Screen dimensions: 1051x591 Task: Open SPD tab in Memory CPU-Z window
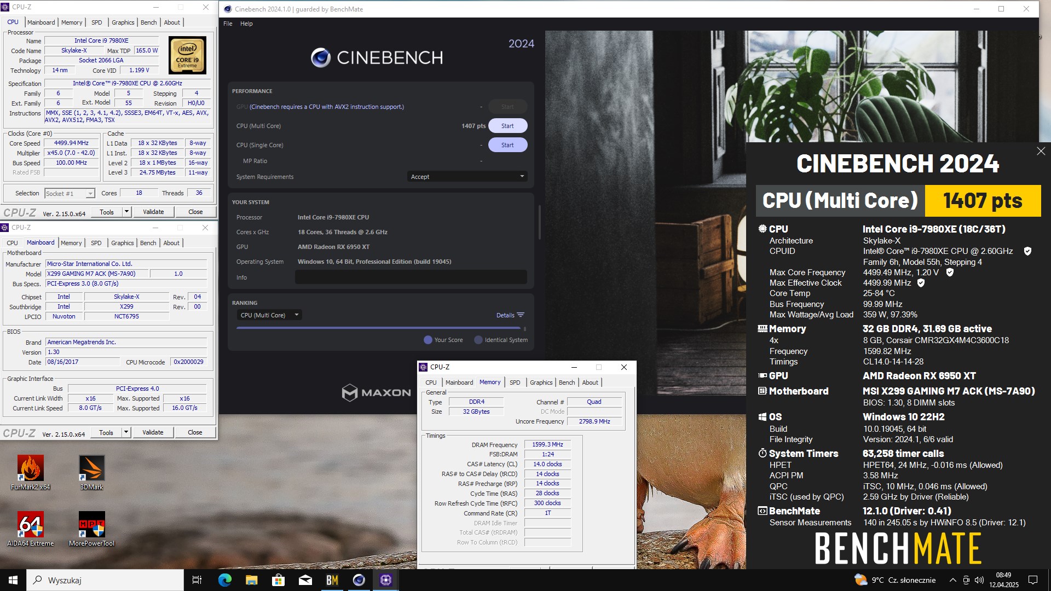click(x=515, y=383)
